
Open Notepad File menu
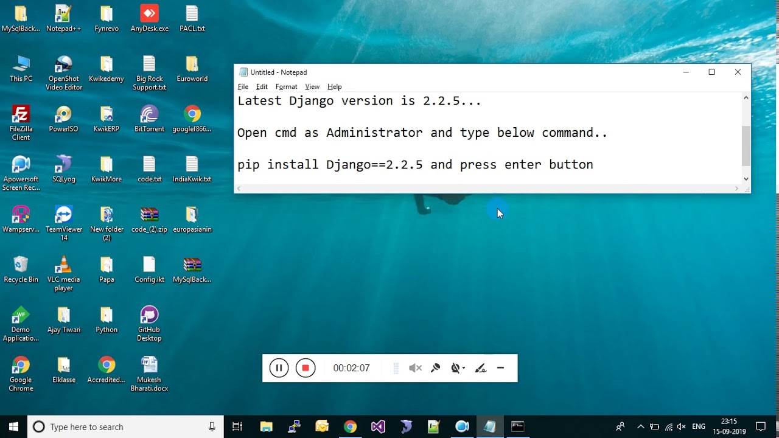coord(243,86)
